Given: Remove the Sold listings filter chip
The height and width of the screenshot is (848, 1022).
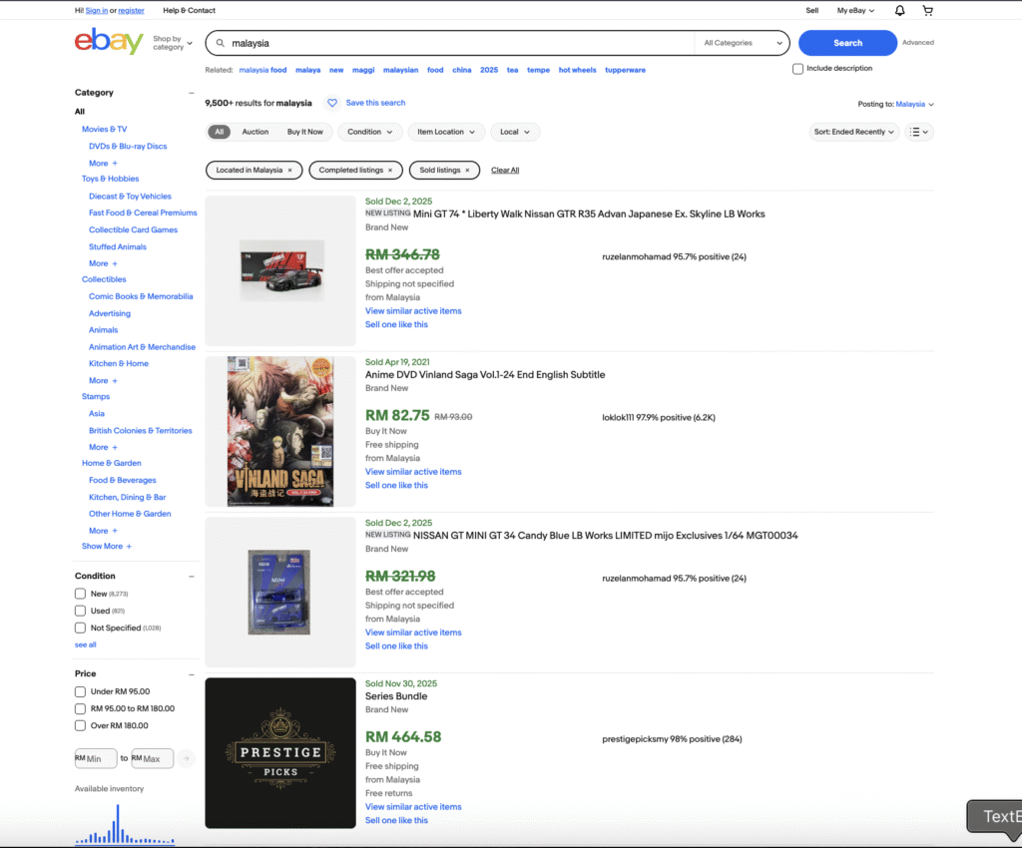Looking at the screenshot, I should point(470,171).
